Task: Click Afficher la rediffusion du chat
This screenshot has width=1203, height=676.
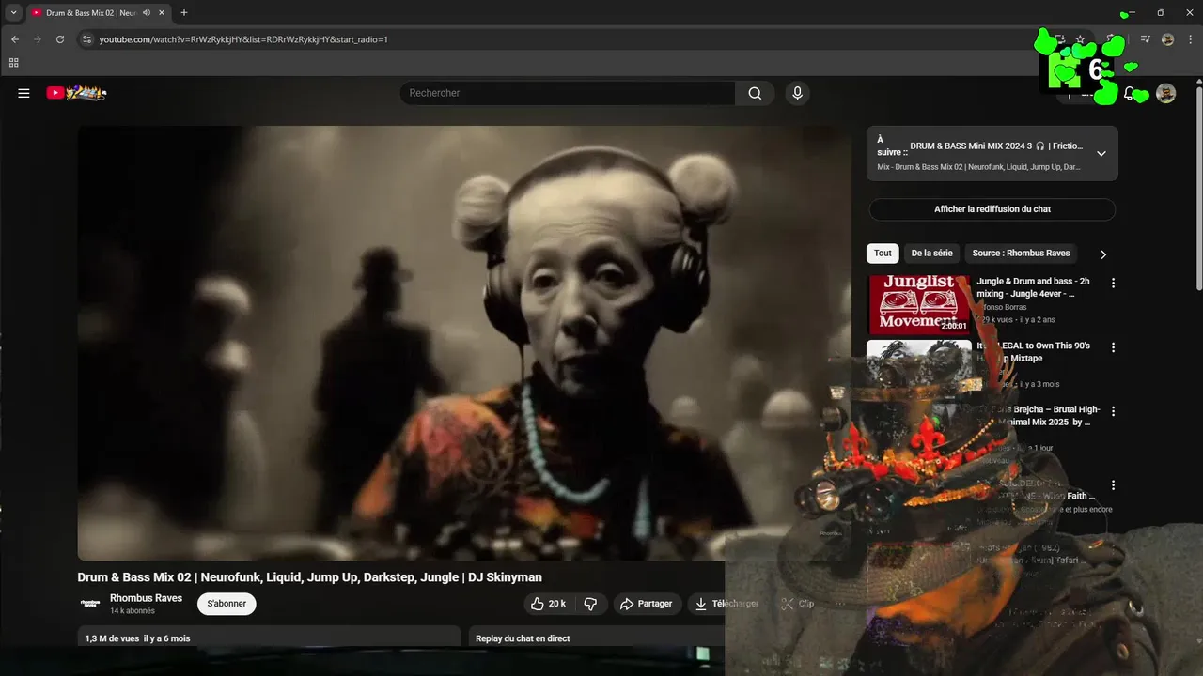Action: (992, 209)
